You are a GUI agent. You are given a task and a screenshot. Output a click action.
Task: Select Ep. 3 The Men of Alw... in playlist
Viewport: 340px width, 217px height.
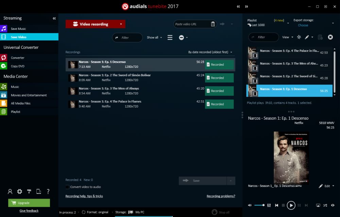(x=289, y=65)
